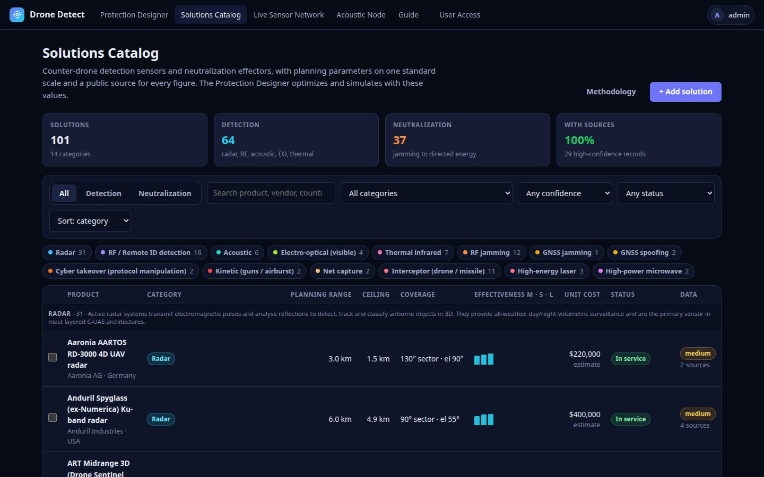Open the admin avatar icon
This screenshot has height=477, width=764.
[717, 15]
